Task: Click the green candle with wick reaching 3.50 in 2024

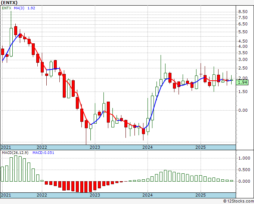Action: click(x=161, y=83)
